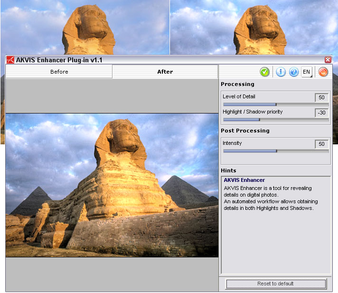This screenshot has height=293, width=338.
Task: Click the Level of Detail value field
Action: [321, 97]
